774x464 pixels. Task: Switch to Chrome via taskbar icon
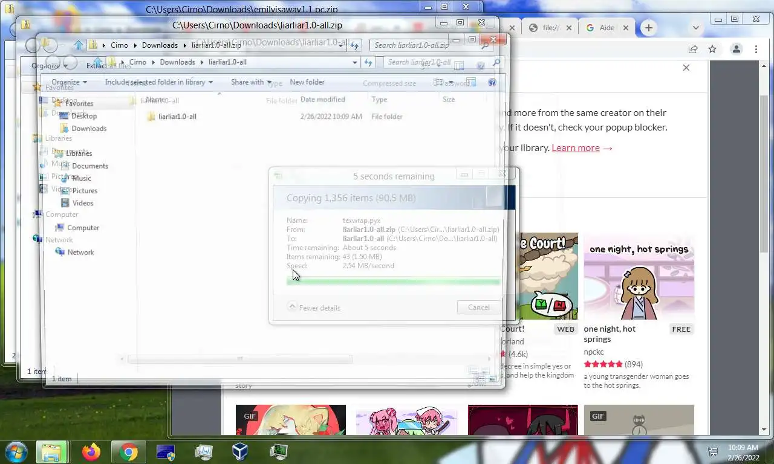click(128, 451)
